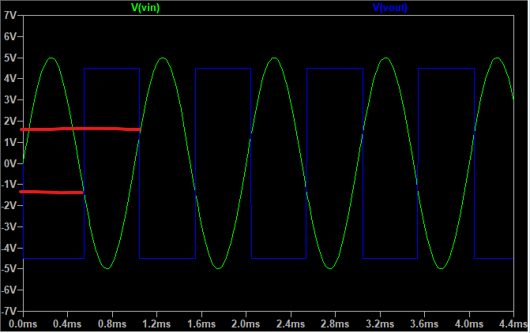Screen dimensions: 530x333
Task: Click the 0.4ms time axis label
Action: [67, 324]
